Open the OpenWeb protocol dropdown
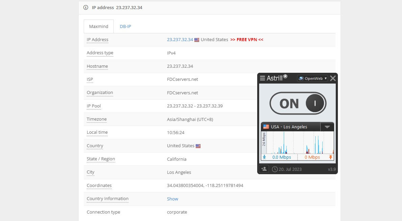 click(312, 78)
